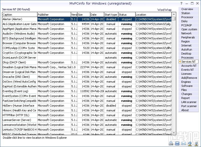Open the Accounts NT section
This screenshot has width=201, height=147.
pyautogui.click(x=189, y=66)
